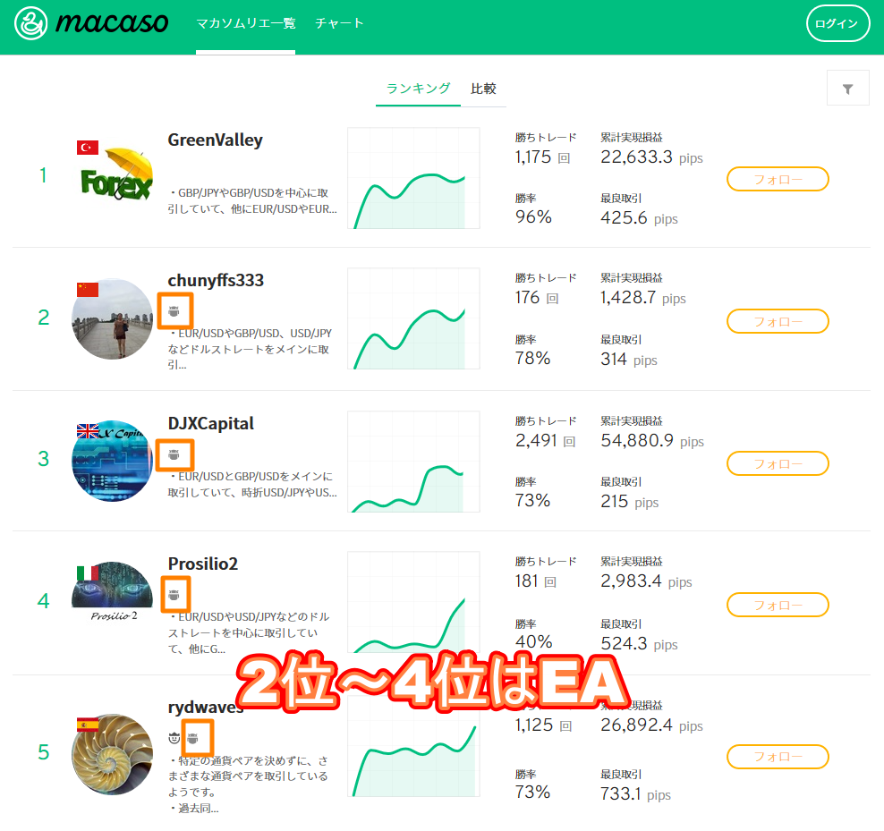Click the highlighted robot icon under rydwaves

pos(192,738)
